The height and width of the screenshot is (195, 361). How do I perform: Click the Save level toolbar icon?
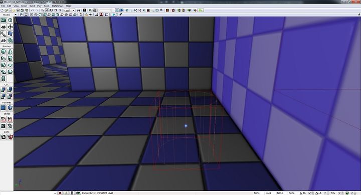(18, 11)
